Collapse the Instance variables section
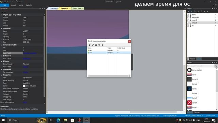This screenshot has height=123, width=218. click(x=1, y=45)
